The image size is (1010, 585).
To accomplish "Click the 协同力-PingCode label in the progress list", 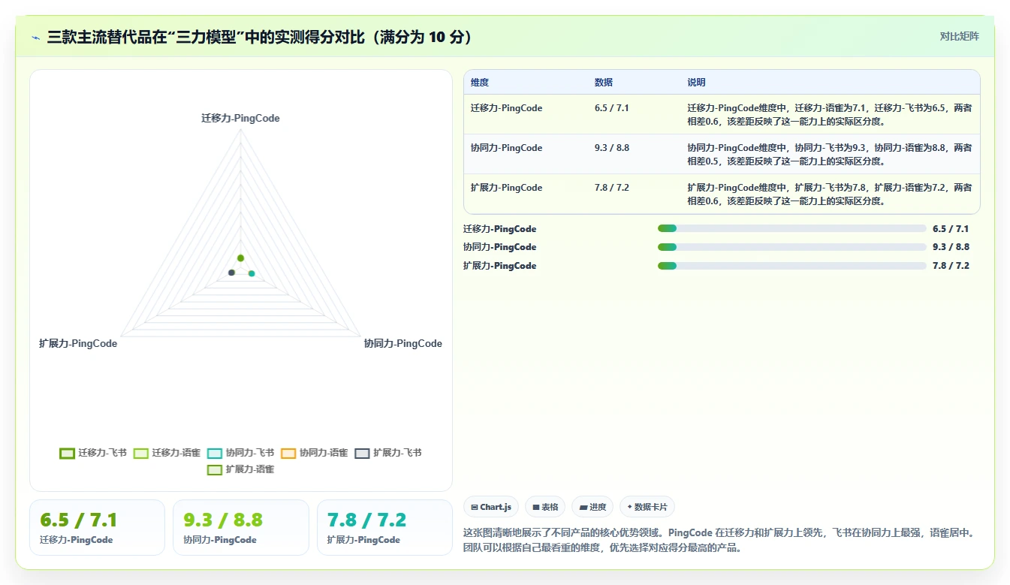I will (499, 247).
